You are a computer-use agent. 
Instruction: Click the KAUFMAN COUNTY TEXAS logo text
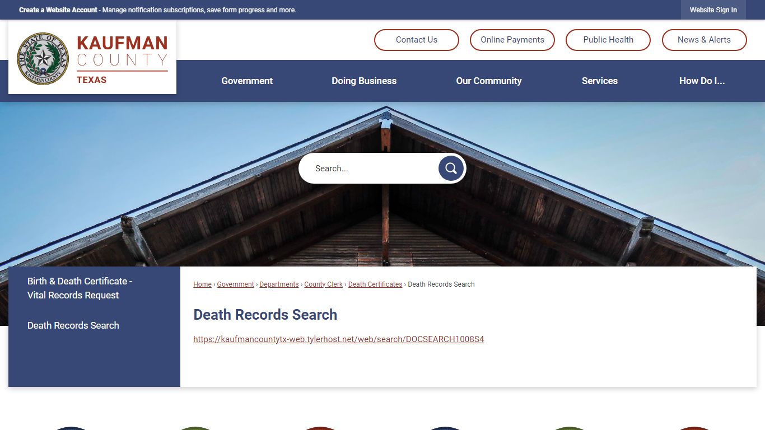point(122,59)
